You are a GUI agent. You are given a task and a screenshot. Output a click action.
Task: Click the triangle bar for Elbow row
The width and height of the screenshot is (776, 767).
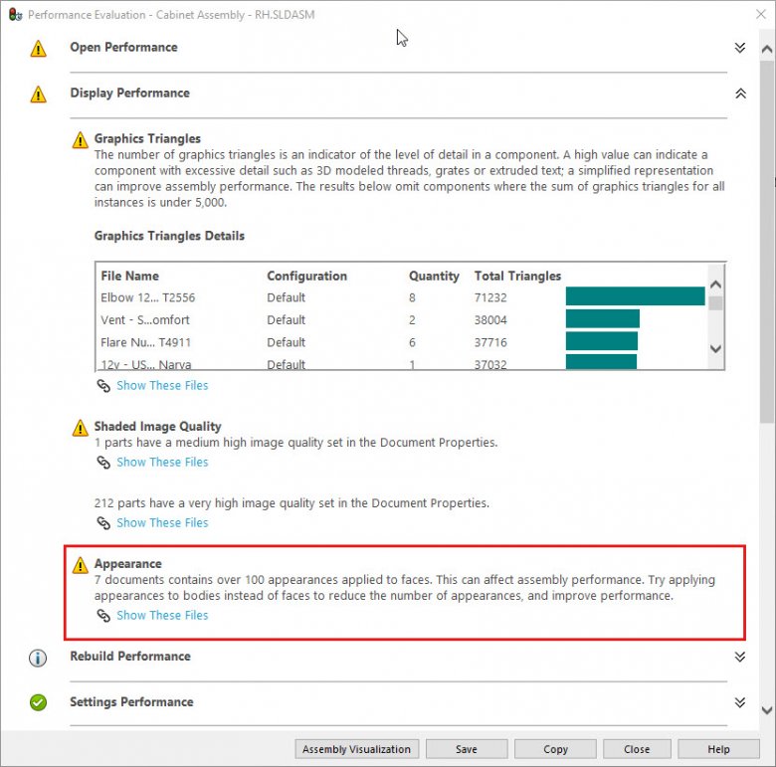(x=636, y=296)
